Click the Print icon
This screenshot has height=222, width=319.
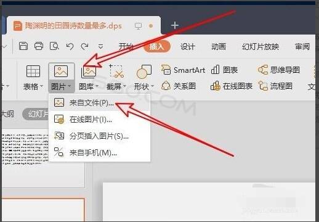(x=39, y=46)
